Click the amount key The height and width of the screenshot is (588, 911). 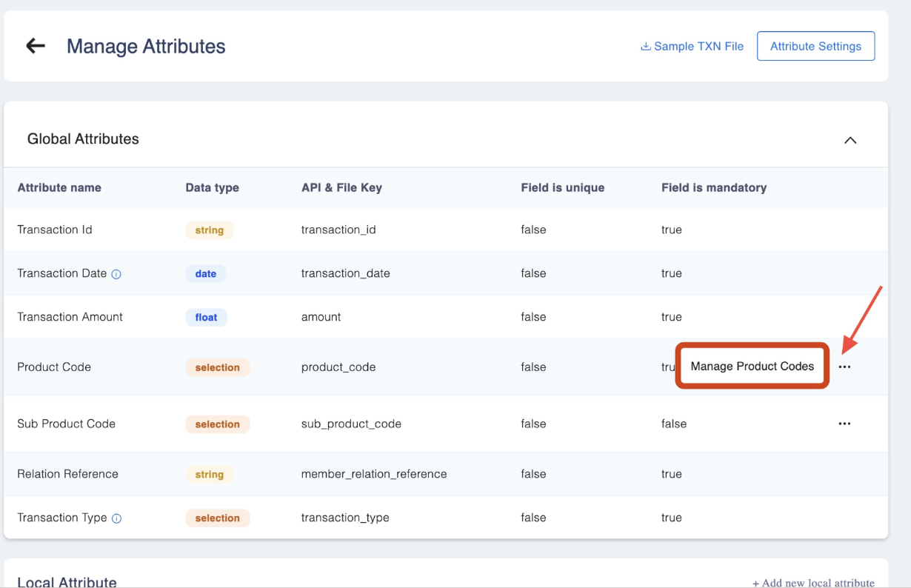[321, 317]
